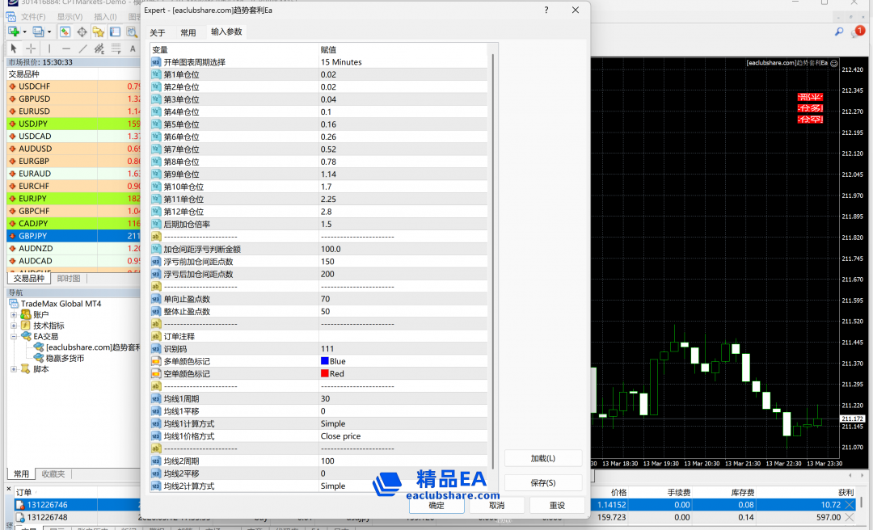Screen dimensions: 873x530
Task: Open the notification chat bubble icon
Action: coord(858,32)
